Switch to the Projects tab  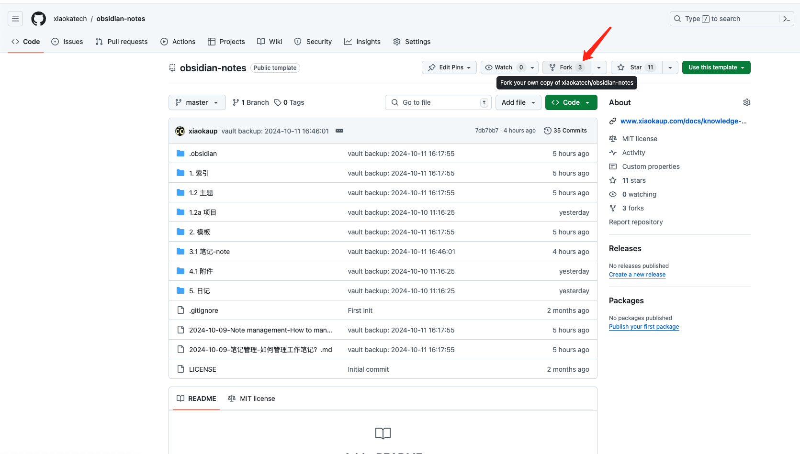(x=226, y=42)
